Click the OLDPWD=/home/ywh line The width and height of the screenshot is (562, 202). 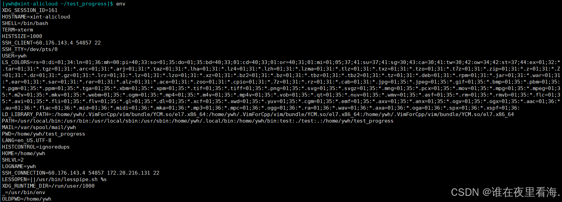point(27,199)
